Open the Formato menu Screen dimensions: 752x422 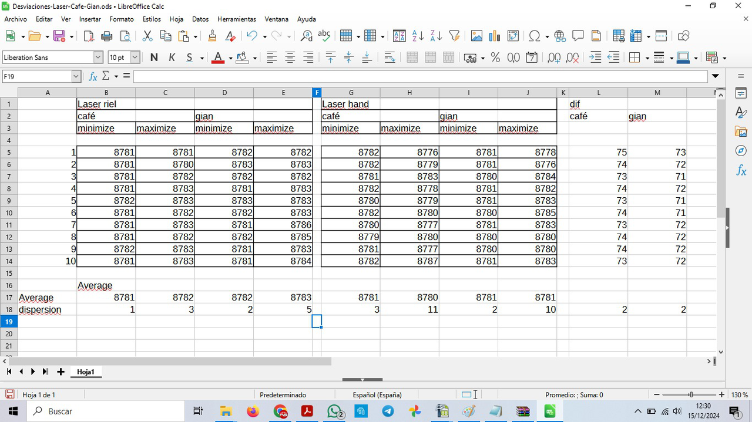coord(122,19)
